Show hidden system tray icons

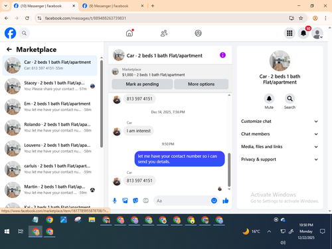(269, 232)
